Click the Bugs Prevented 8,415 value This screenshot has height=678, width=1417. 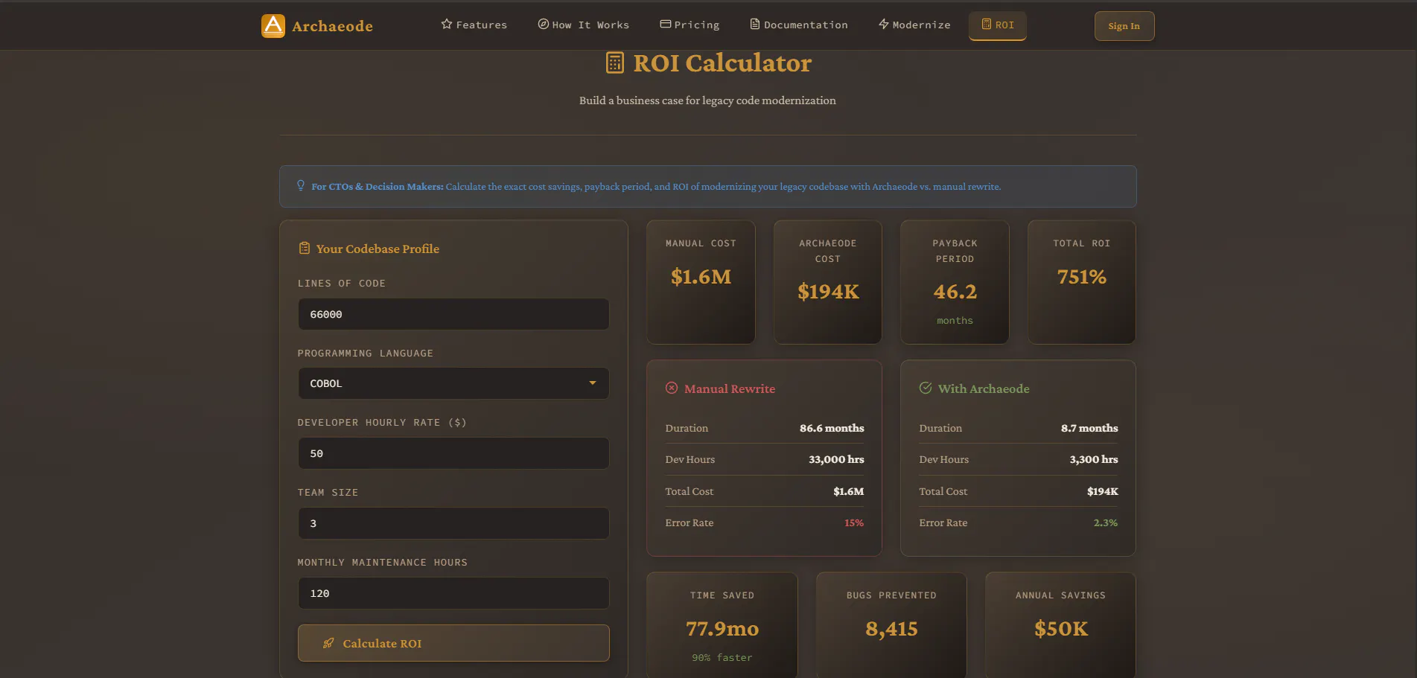pos(891,629)
